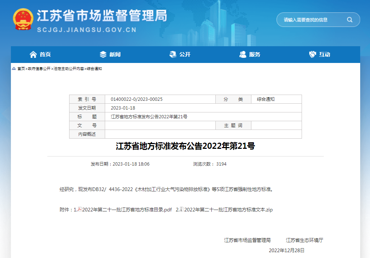Screen dimensions: 370x258
Task: Click the house icon beside 首页
Action: (x=33, y=54)
